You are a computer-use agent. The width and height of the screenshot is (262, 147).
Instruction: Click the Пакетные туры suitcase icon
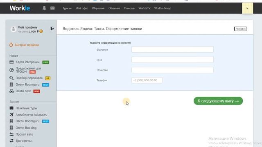coord(11,108)
